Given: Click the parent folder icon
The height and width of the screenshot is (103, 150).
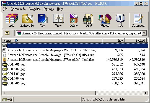Looking at the screenshot, I should pyautogui.click(x=4, y=46).
